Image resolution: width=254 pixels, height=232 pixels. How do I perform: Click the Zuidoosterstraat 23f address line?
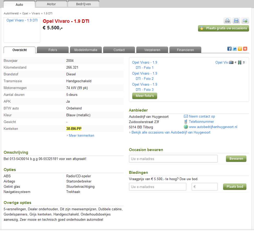144,122
